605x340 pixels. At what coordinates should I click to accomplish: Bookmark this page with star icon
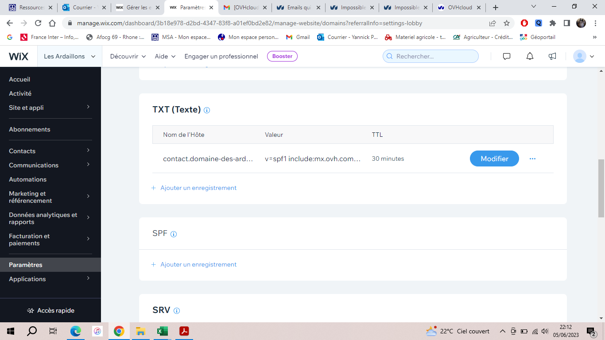507,23
